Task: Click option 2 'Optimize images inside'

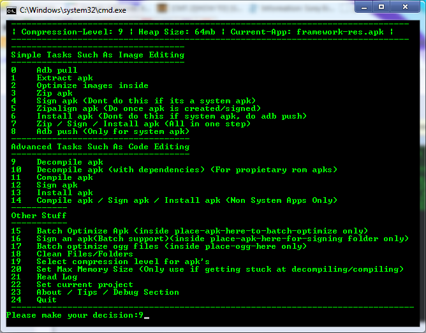Action: tap(80, 85)
